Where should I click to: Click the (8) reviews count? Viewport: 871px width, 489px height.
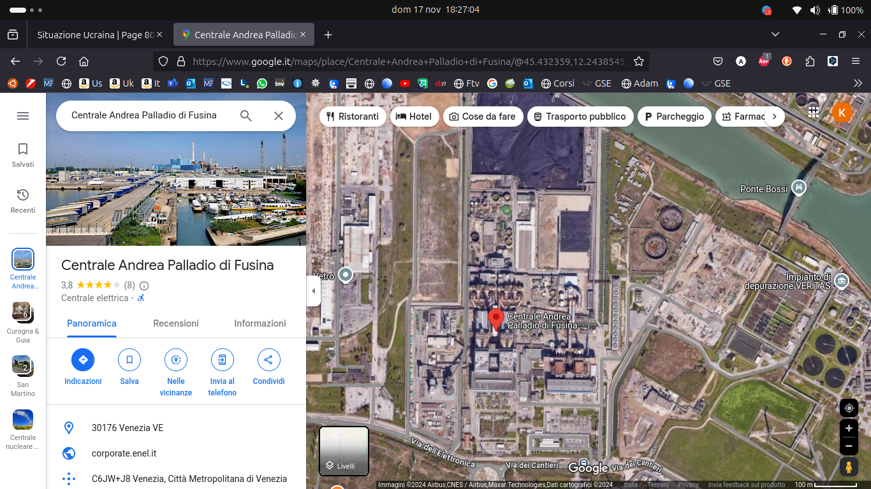[129, 285]
